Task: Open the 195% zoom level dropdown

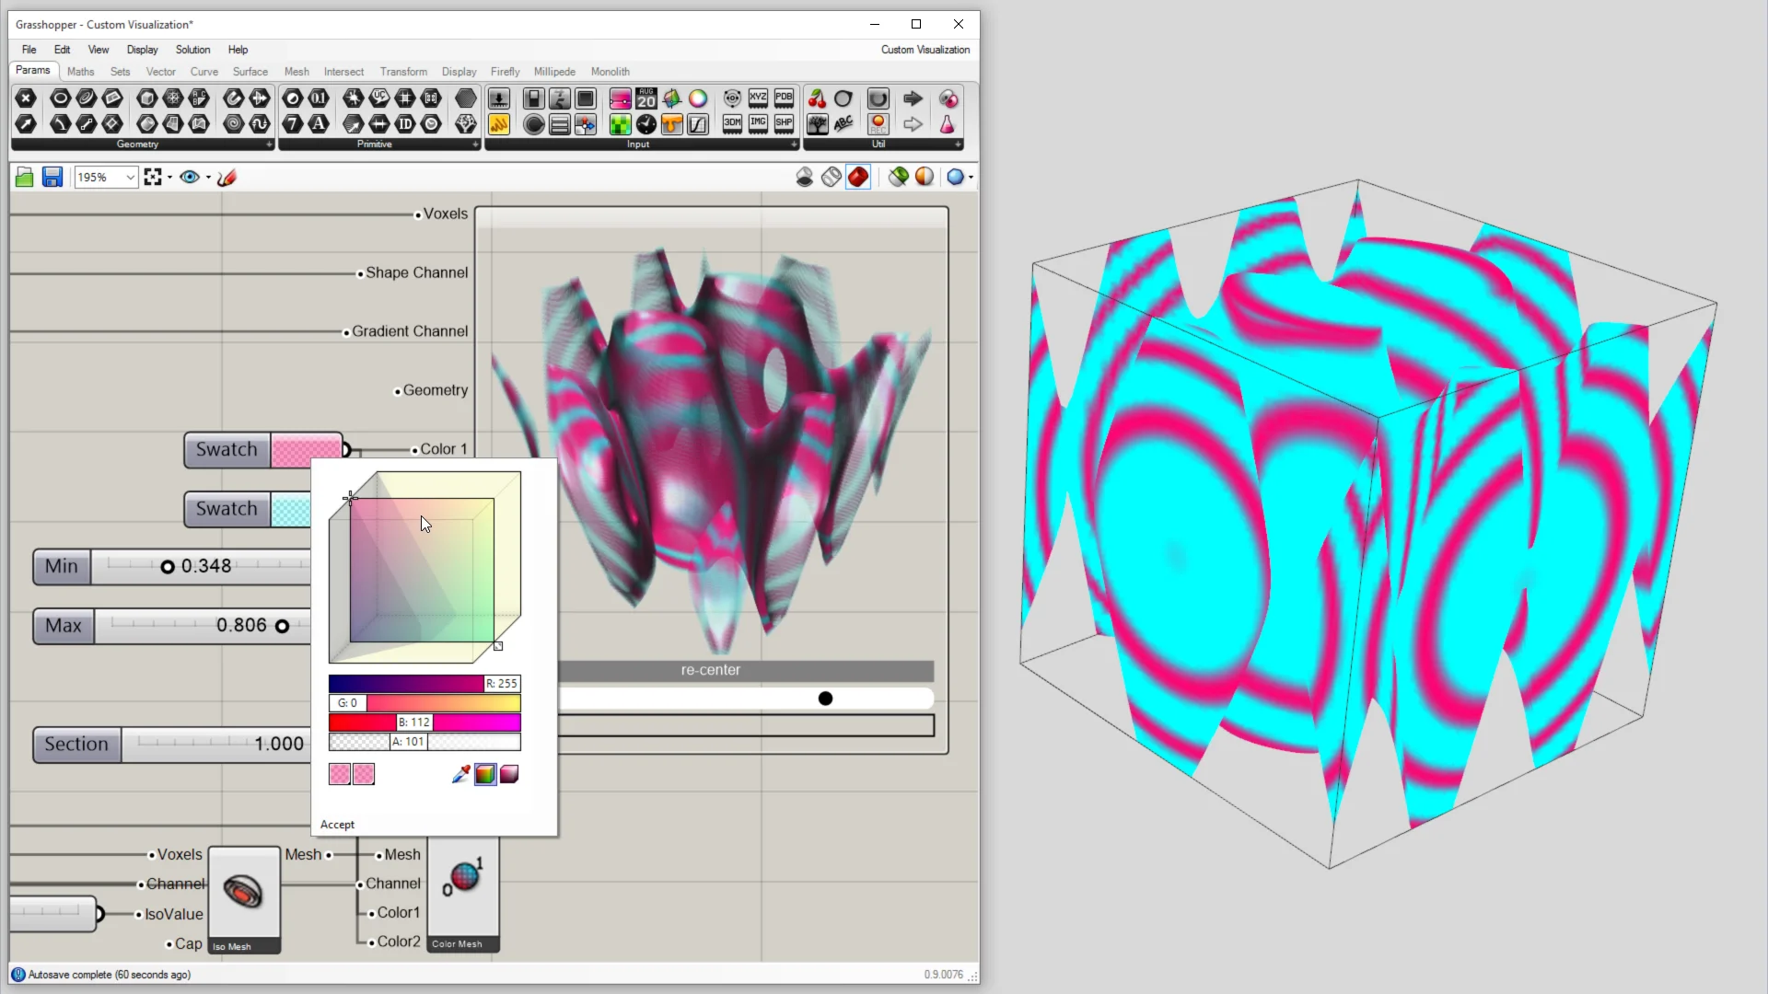Action: click(x=131, y=177)
